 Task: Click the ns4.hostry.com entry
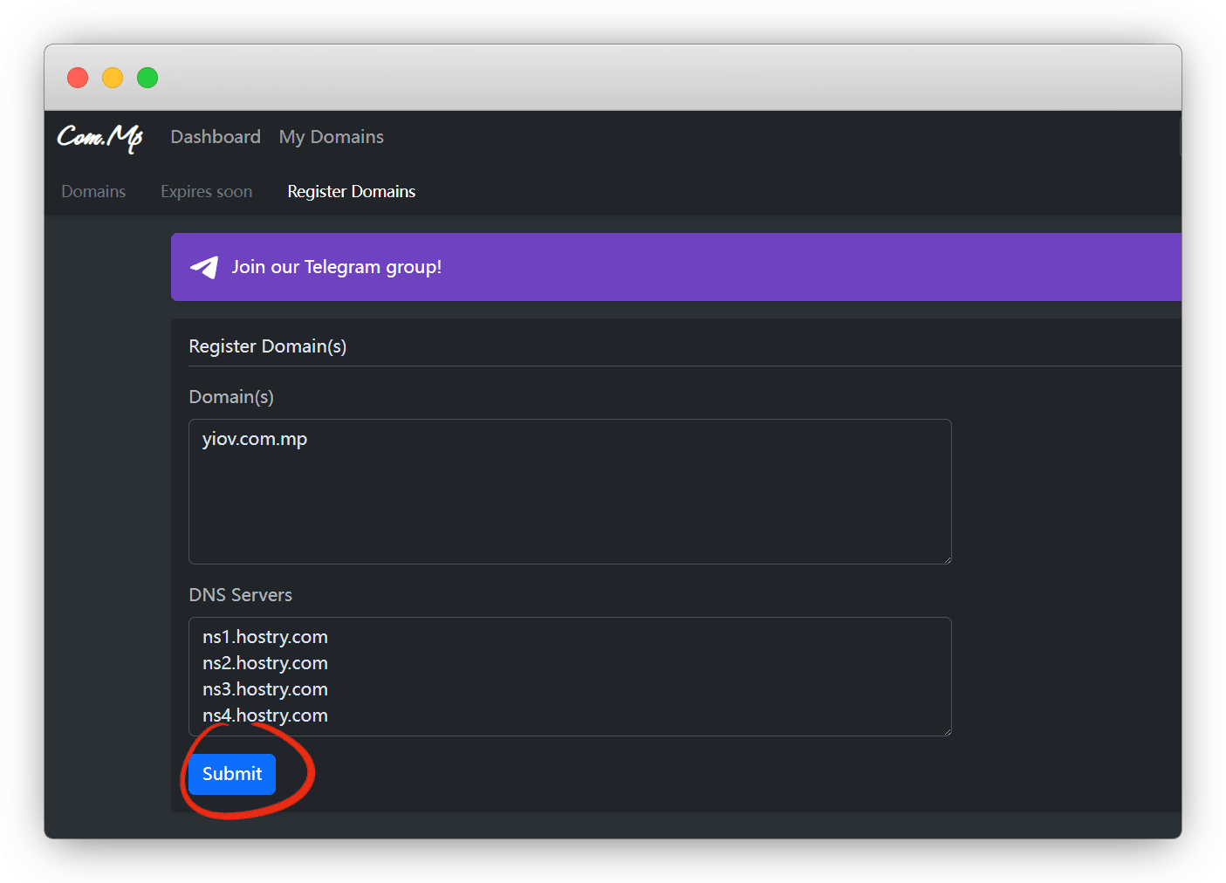pyautogui.click(x=265, y=715)
